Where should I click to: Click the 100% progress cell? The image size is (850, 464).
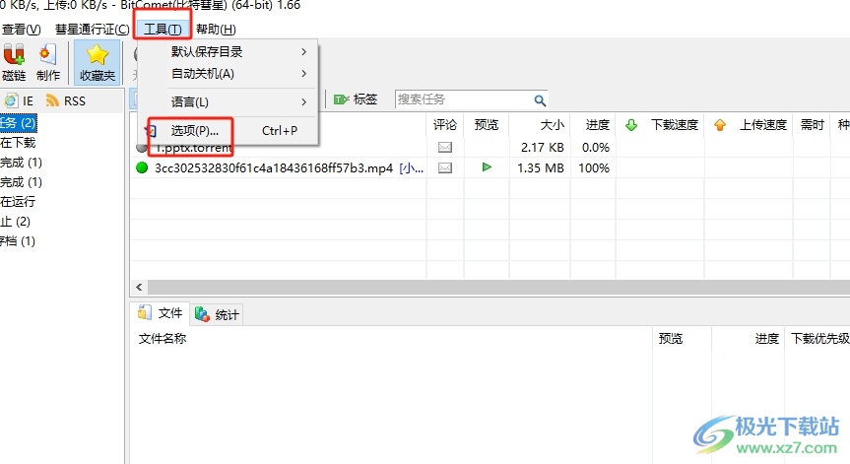594,168
